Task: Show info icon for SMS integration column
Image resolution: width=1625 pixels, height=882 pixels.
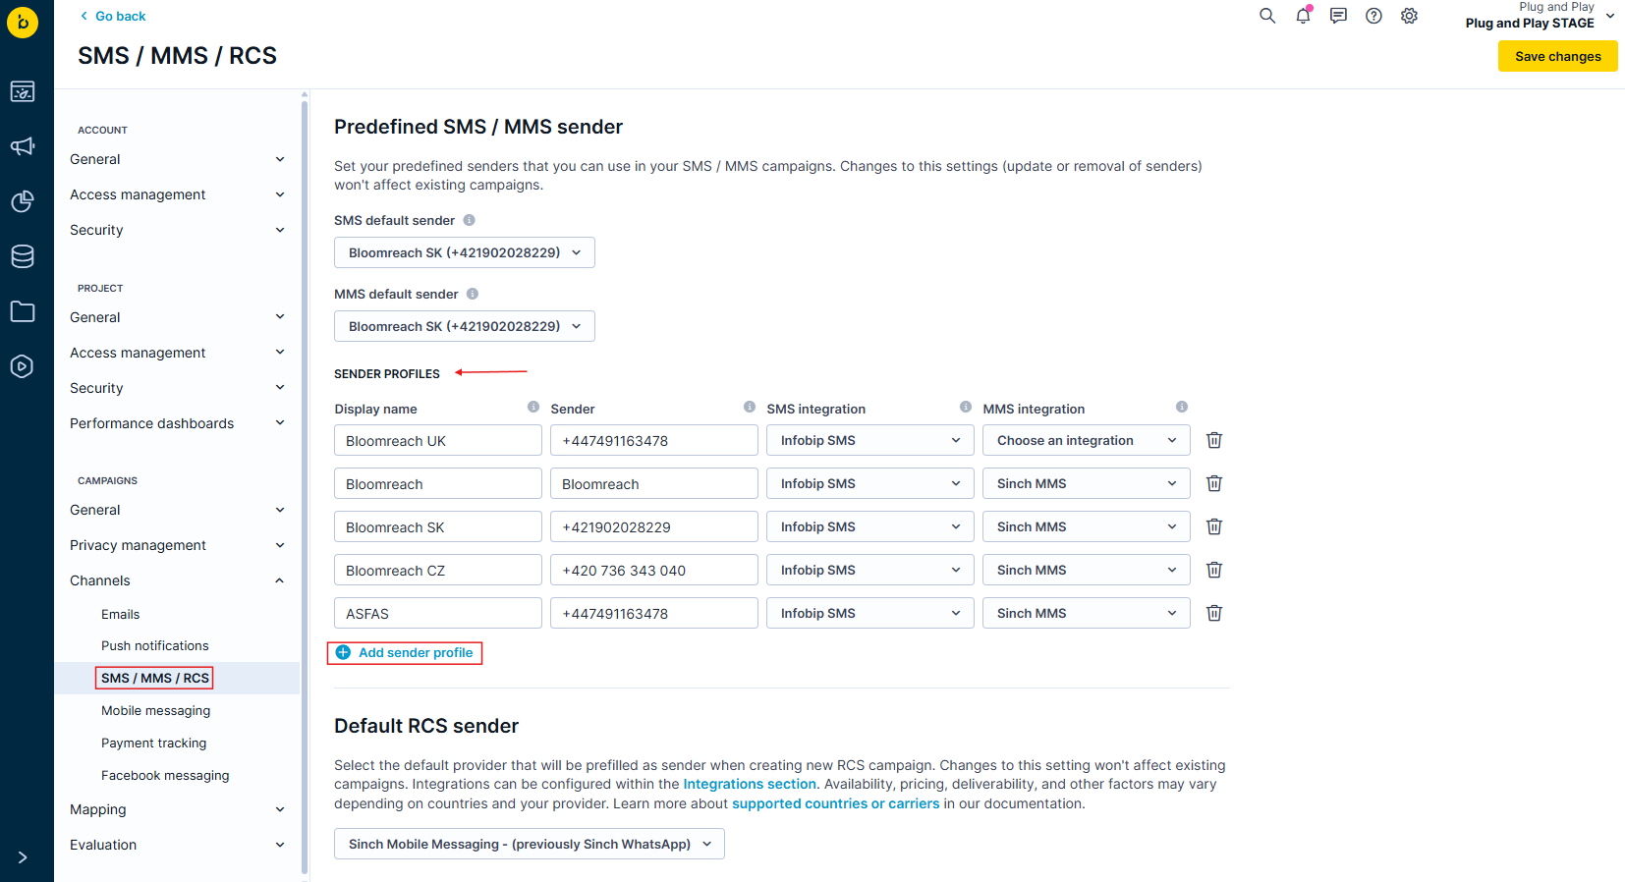Action: pyautogui.click(x=966, y=407)
